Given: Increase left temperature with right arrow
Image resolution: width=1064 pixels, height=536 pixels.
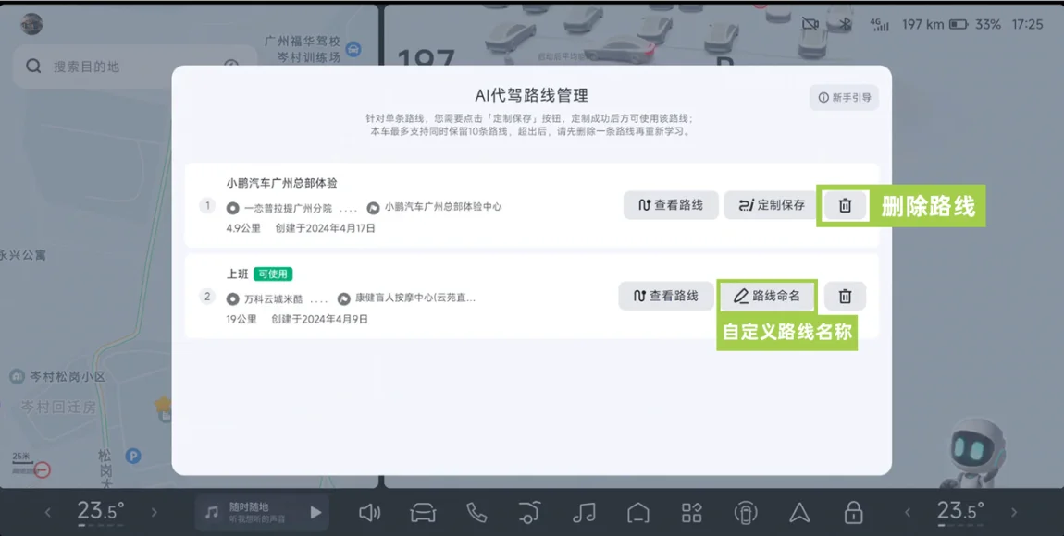Looking at the screenshot, I should (154, 513).
